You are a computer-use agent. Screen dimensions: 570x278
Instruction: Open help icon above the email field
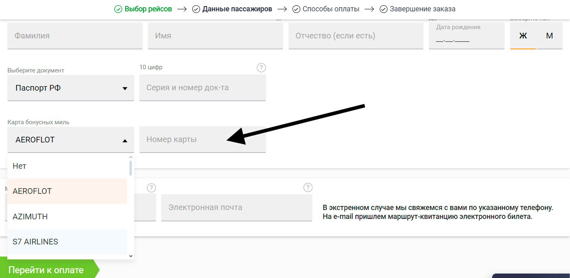click(308, 187)
